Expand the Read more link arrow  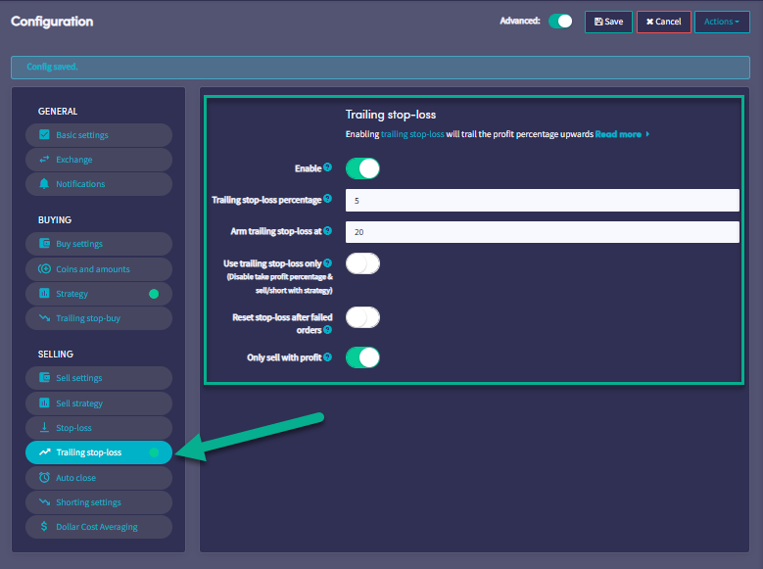click(x=647, y=134)
